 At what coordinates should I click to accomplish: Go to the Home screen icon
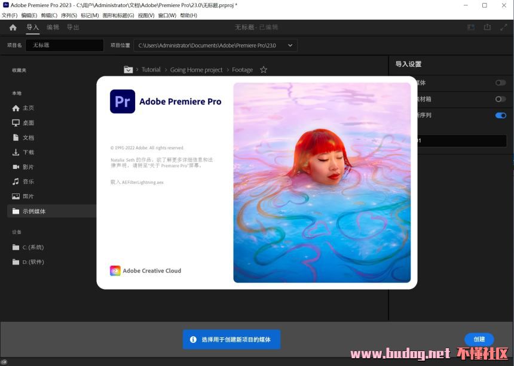pos(13,27)
